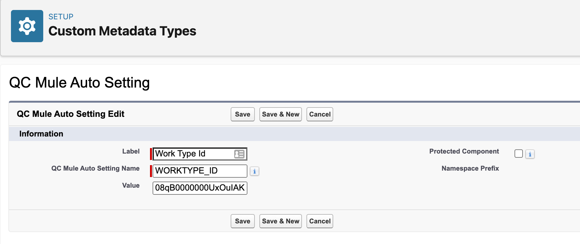Click info icon beside QC Mule Auto Setting Name
This screenshot has height=244, width=580.
pos(255,171)
